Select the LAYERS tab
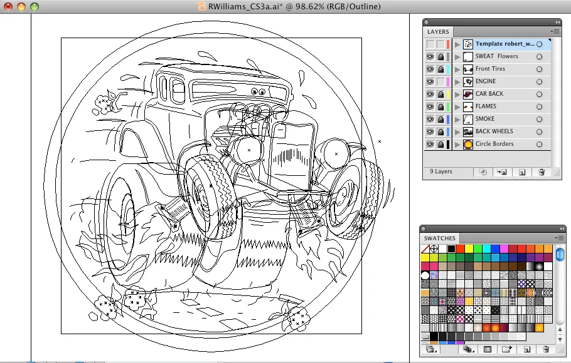The height and width of the screenshot is (363, 571). tap(438, 32)
